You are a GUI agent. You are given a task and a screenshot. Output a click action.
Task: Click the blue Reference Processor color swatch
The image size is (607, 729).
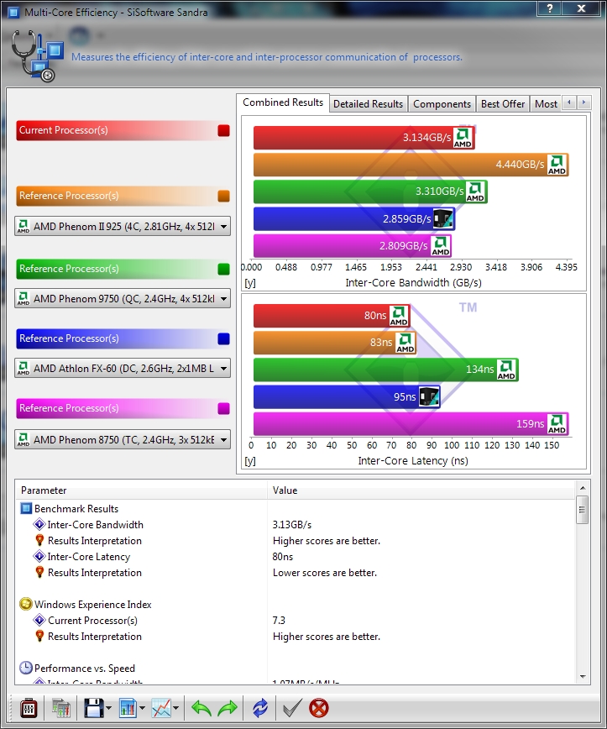pyautogui.click(x=223, y=339)
